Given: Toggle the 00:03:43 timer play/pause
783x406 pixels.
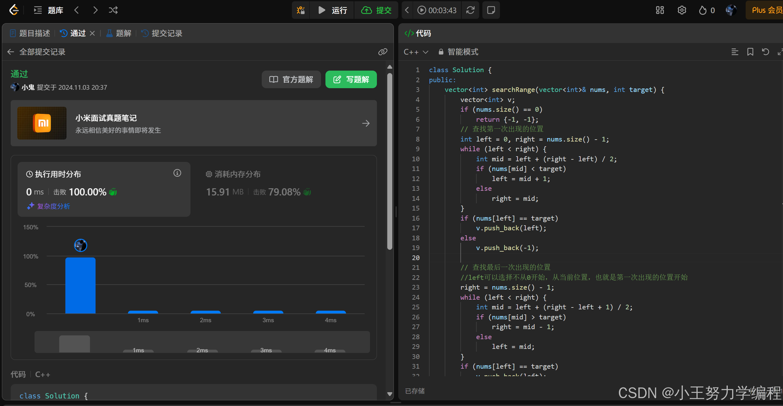Looking at the screenshot, I should [x=421, y=10].
